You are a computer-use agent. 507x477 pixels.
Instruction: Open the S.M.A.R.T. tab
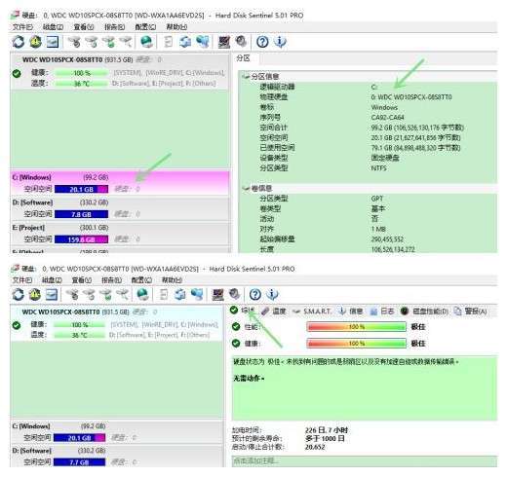[312, 312]
